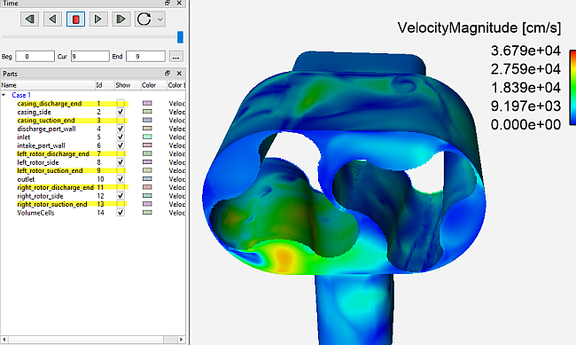Play animation backward
This screenshot has height=345, width=576.
(52, 20)
